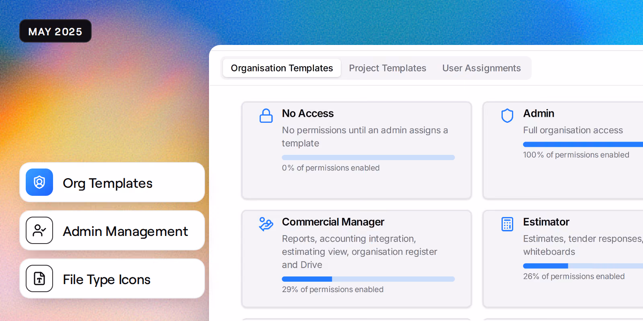Go to the User Assignments tab
The height and width of the screenshot is (321, 643).
point(481,68)
